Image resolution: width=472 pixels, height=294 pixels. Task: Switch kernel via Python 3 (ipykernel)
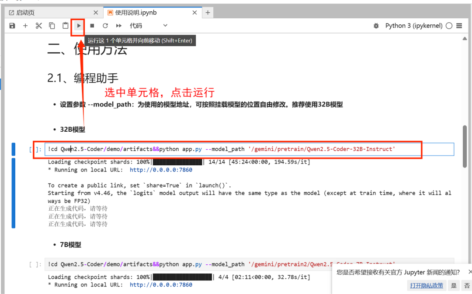click(x=413, y=26)
